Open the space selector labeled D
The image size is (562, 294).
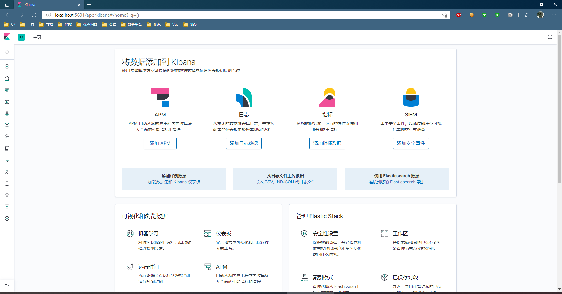point(21,37)
